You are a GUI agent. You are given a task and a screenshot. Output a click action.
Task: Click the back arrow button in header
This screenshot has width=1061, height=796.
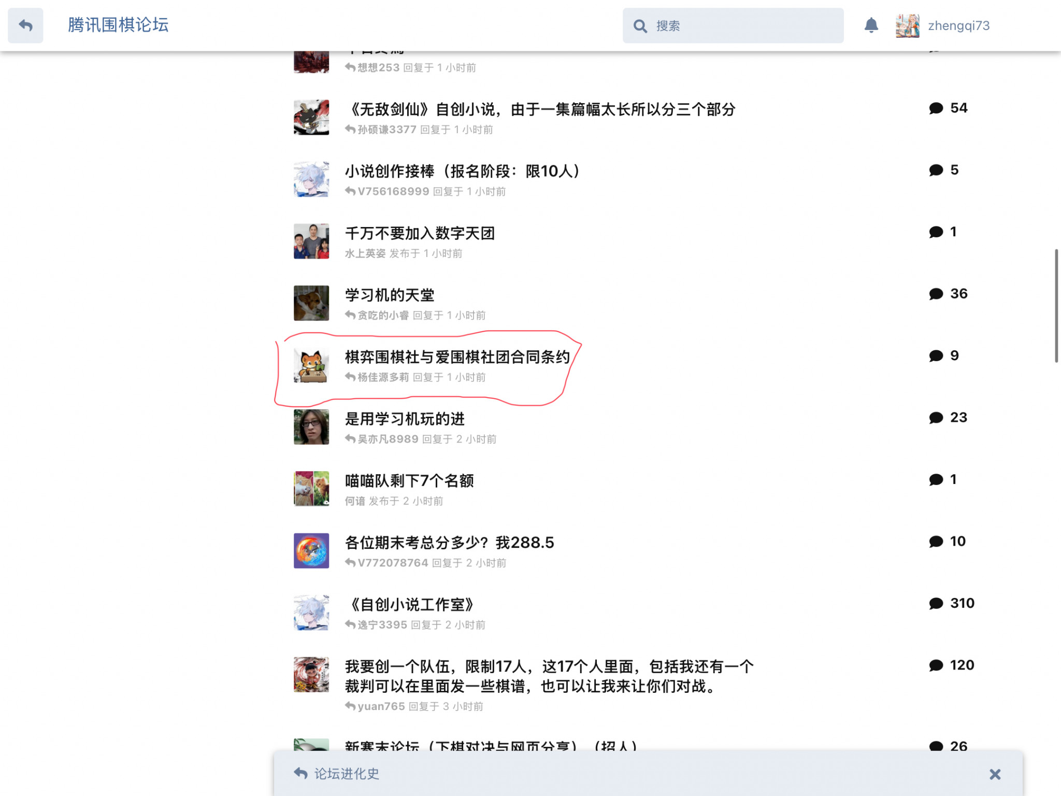pyautogui.click(x=25, y=25)
